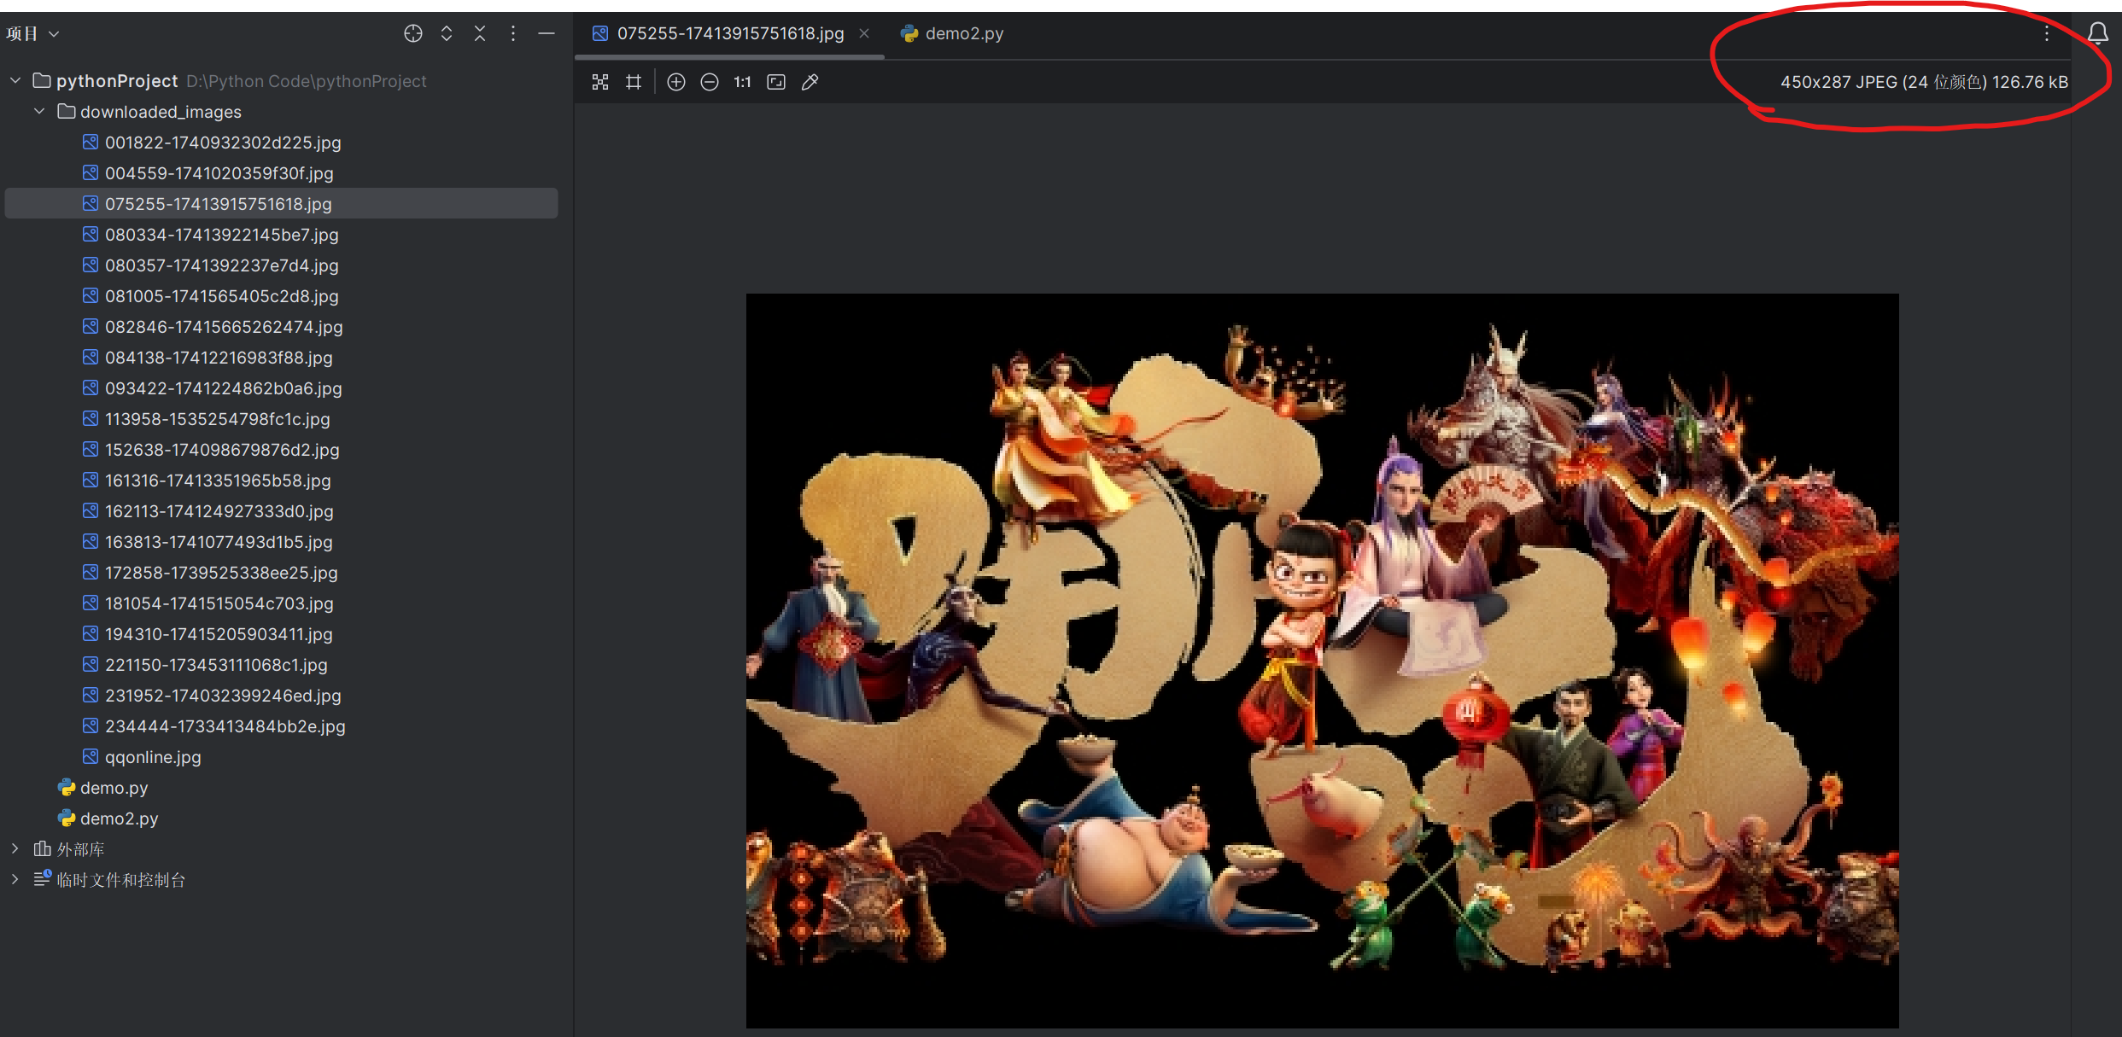The image size is (2122, 1037).
Task: Toggle chessboard transparency in image toolbar
Action: (600, 82)
